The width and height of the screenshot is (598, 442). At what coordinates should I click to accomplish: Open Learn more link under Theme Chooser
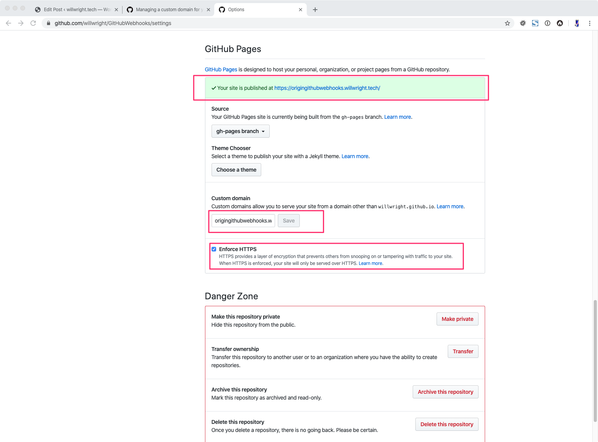tap(355, 156)
